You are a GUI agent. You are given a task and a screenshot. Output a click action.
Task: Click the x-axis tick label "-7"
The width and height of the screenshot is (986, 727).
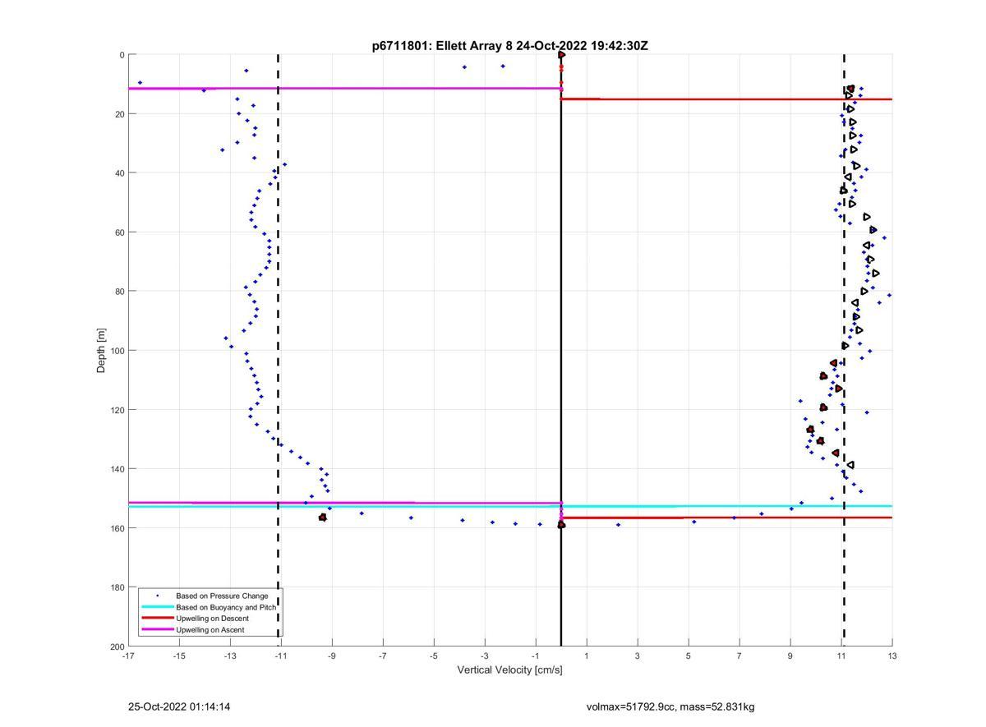[x=383, y=656]
